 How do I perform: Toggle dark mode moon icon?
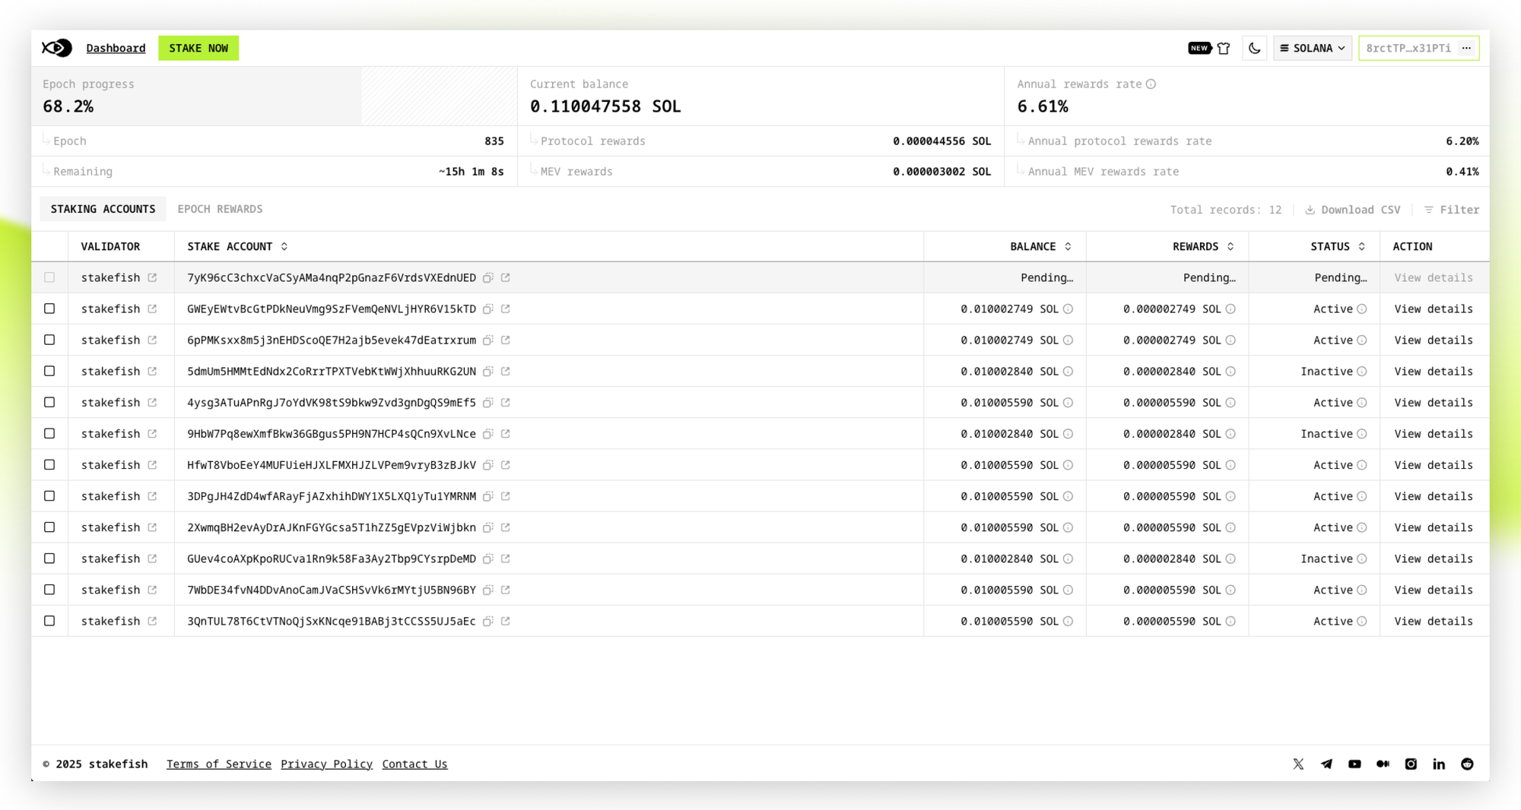1254,48
